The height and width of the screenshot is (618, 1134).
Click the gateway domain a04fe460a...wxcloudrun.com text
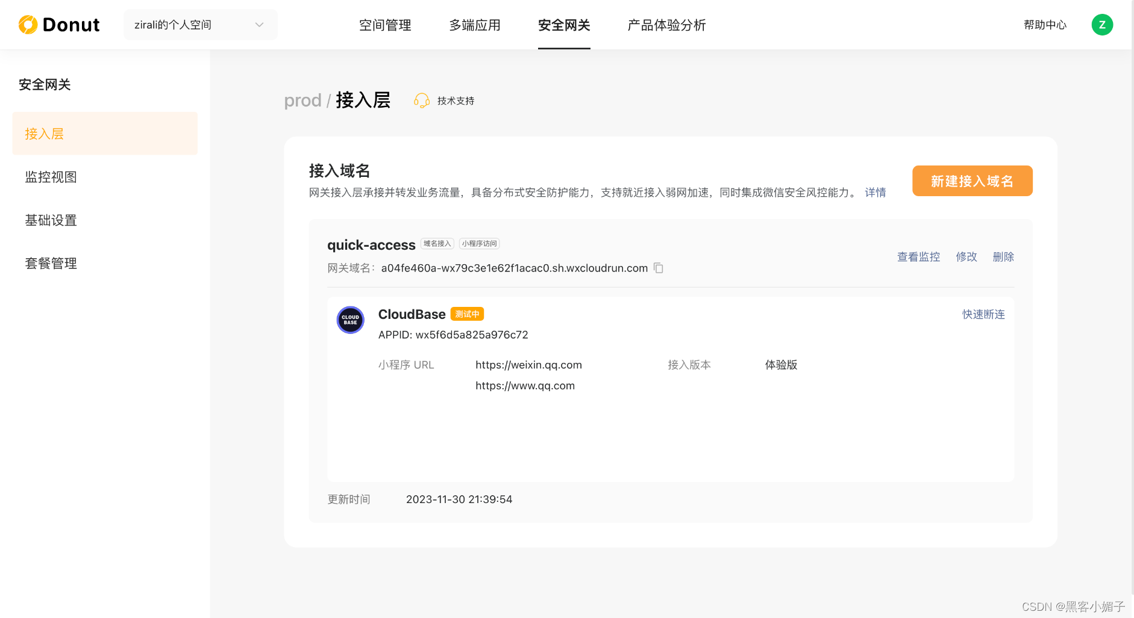tap(515, 268)
